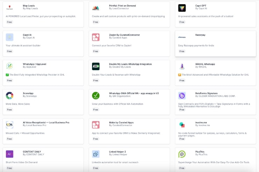Click 'By QIK Organization' author text
The width and height of the screenshot is (259, 172).
click(120, 96)
